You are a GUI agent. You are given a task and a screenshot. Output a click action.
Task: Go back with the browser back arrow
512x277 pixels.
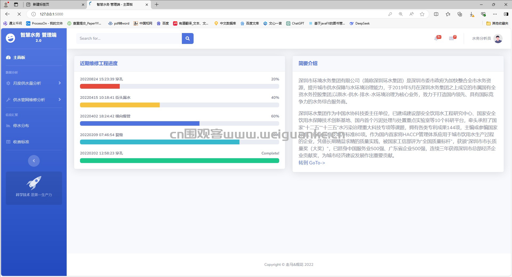click(7, 14)
